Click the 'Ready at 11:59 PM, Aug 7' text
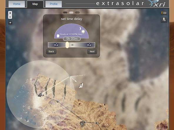Viewport: 174px width, 130px height. tap(72, 34)
